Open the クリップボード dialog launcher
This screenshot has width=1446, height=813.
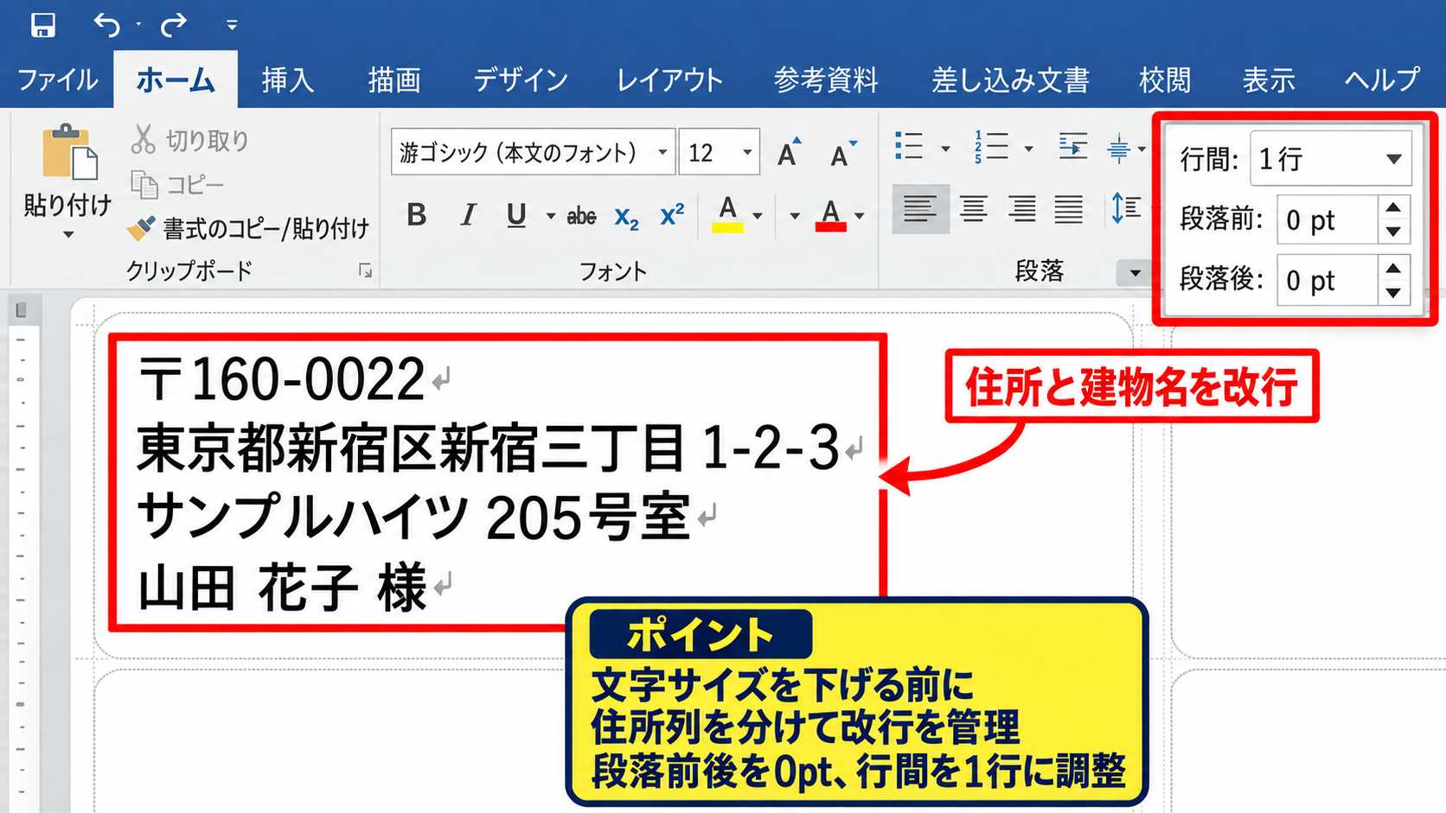tap(366, 271)
